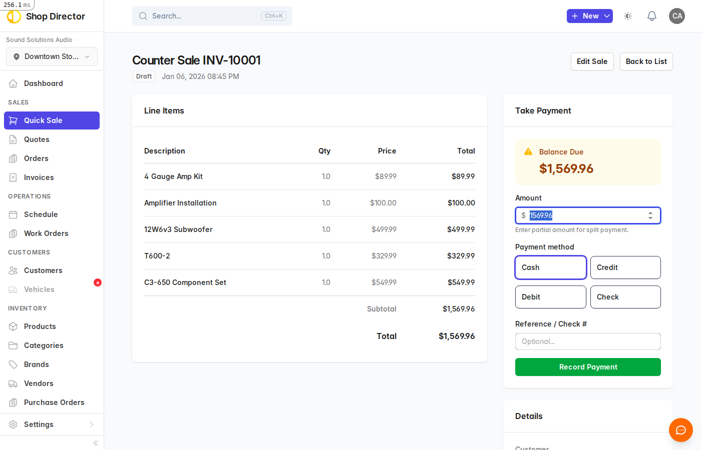701x450 pixels.
Task: Select the Quick Sale cart icon
Action: pos(14,120)
